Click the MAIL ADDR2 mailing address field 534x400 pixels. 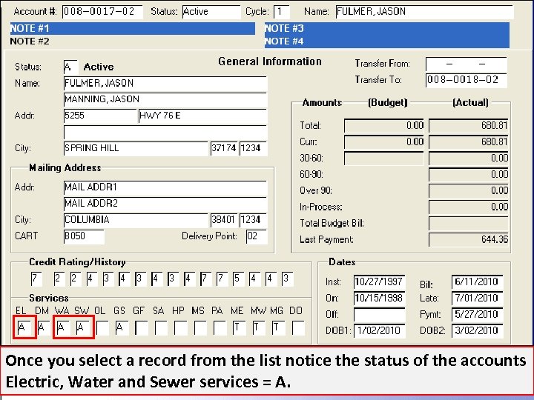165,204
